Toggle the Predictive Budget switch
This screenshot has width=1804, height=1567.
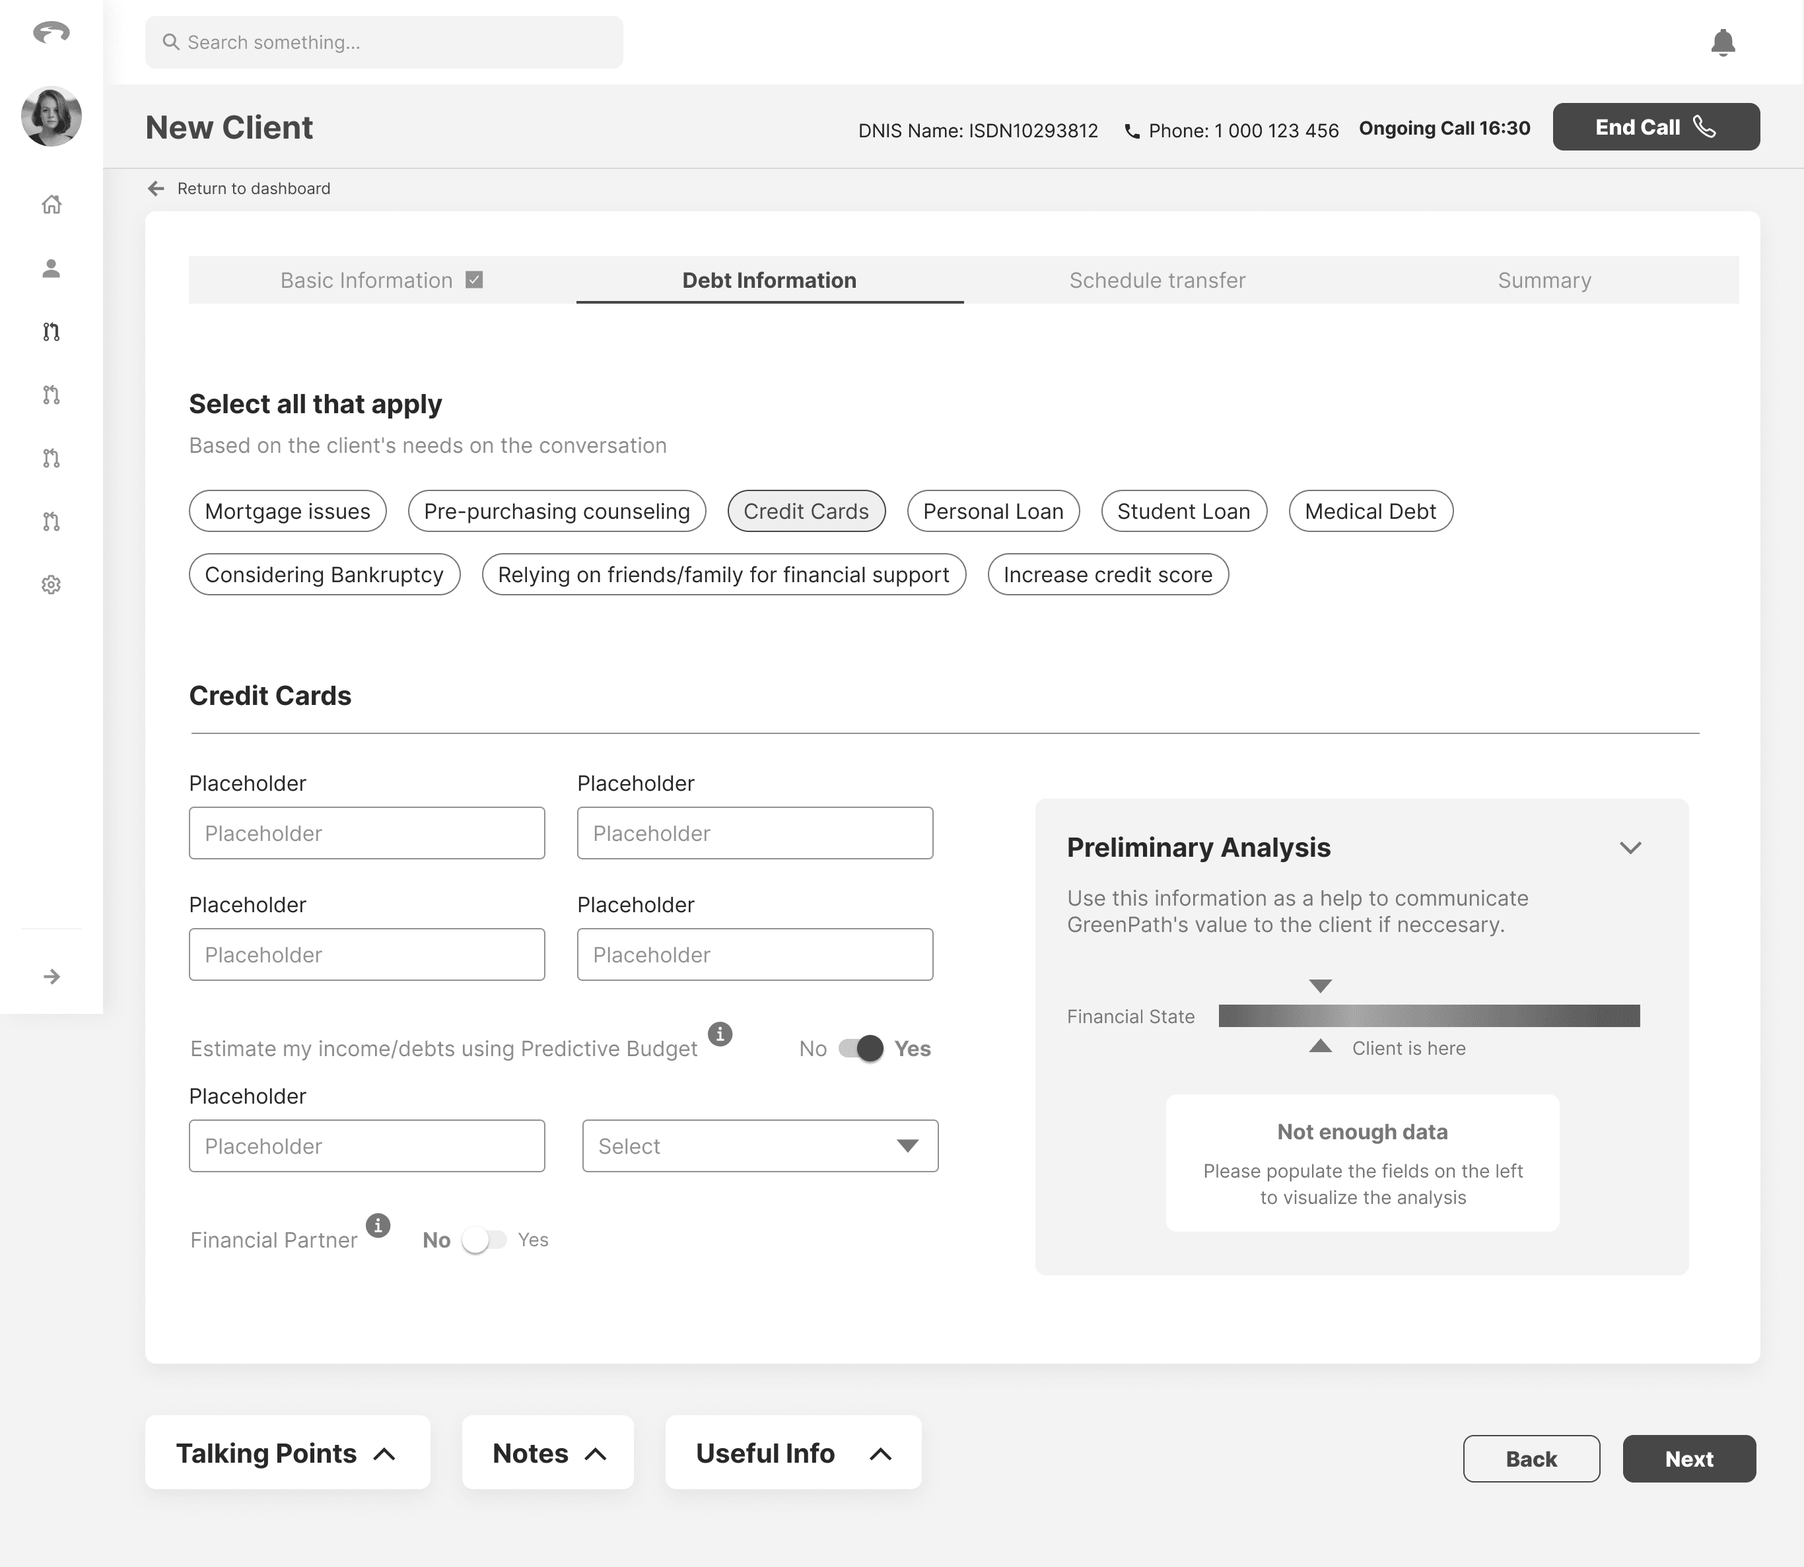coord(861,1048)
